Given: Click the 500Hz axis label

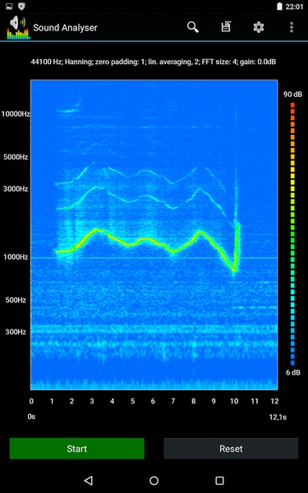Looking at the screenshot, I should [x=16, y=300].
